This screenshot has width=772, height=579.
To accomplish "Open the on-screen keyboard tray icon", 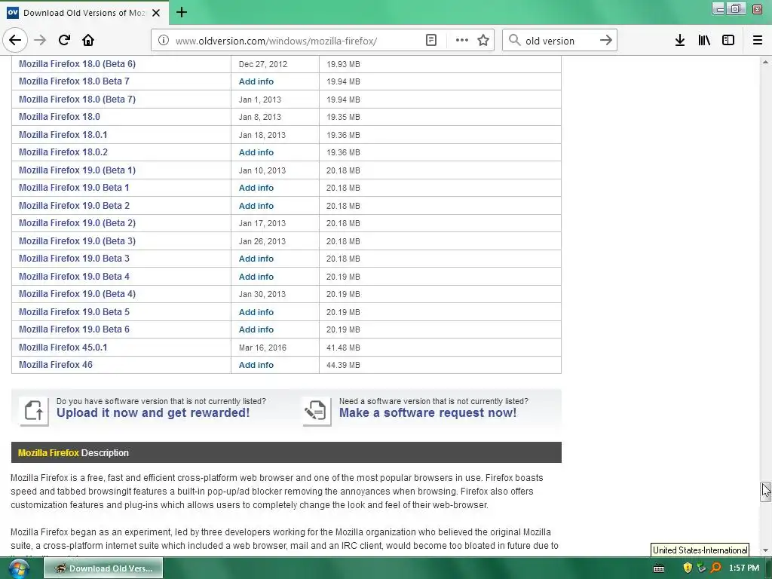I will pos(659,568).
